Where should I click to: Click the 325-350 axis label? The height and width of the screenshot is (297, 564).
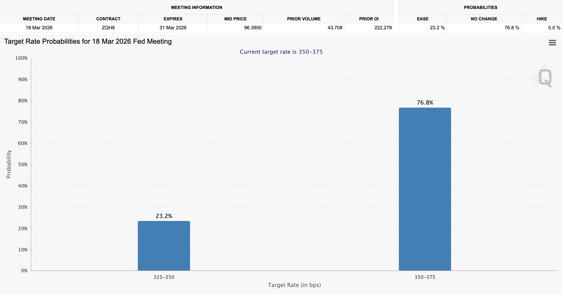(x=164, y=277)
